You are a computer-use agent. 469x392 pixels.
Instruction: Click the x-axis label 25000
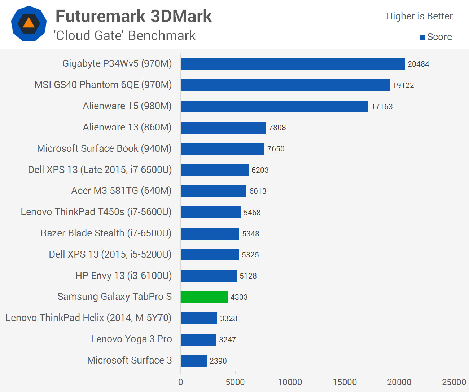454,382
